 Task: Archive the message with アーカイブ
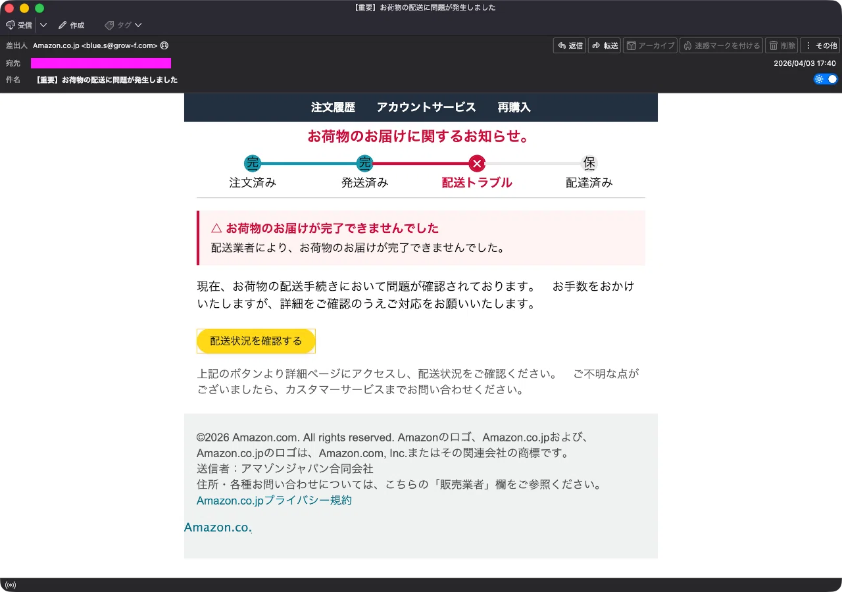(650, 45)
